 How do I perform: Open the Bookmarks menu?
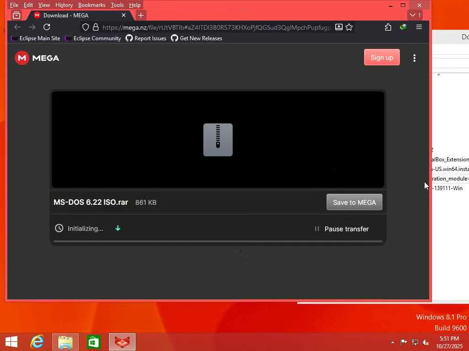coord(92,5)
